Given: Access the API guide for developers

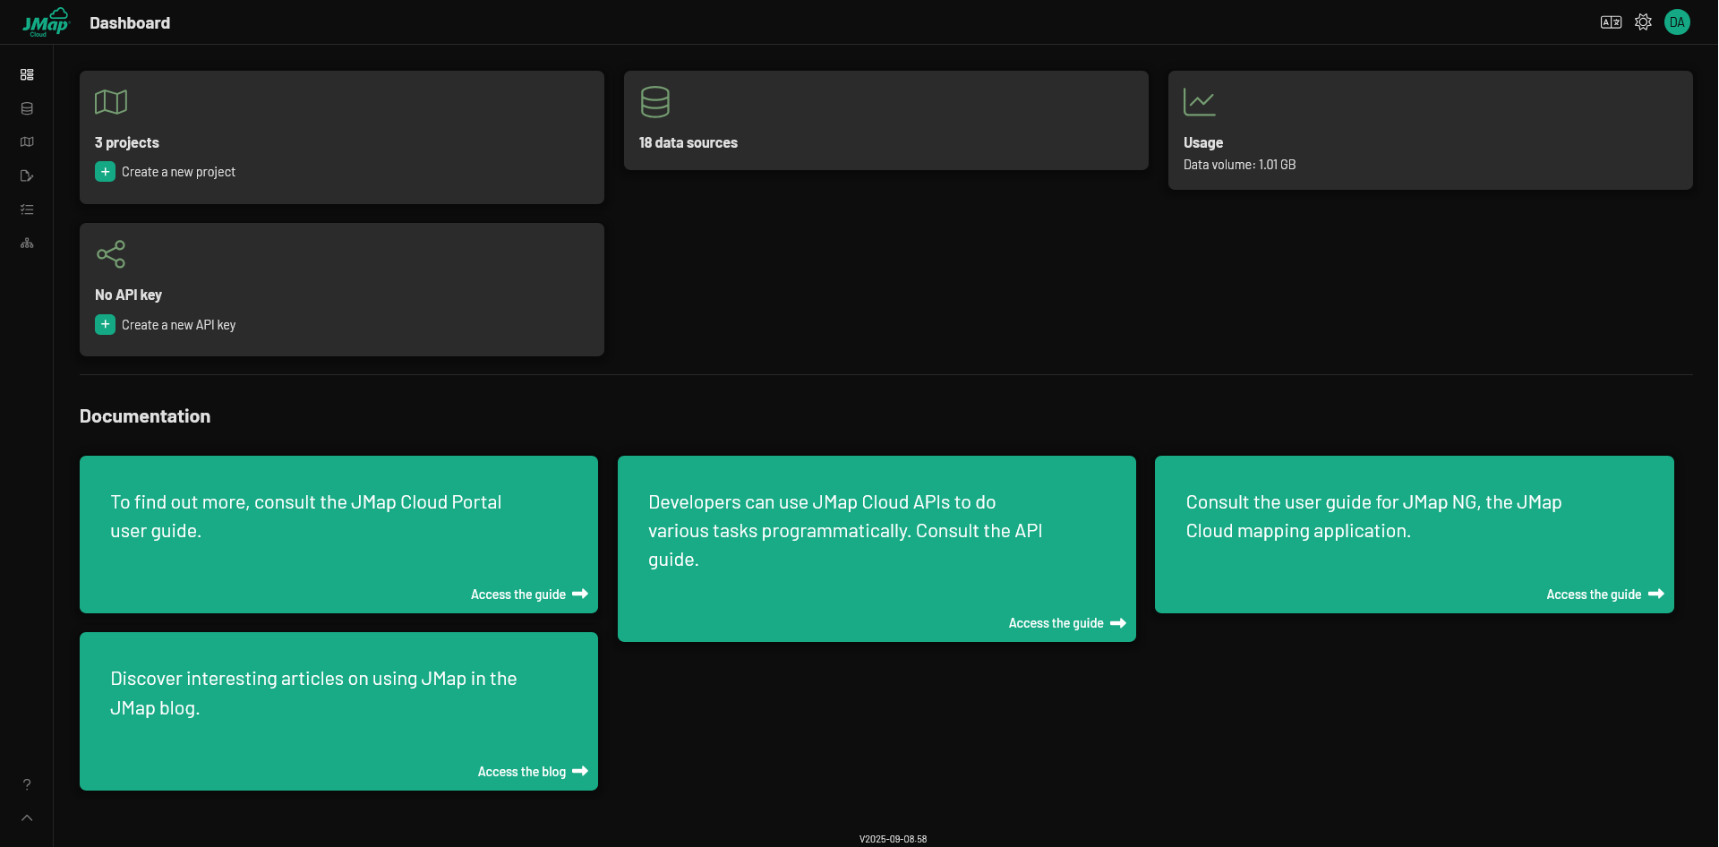Looking at the screenshot, I should point(1066,623).
